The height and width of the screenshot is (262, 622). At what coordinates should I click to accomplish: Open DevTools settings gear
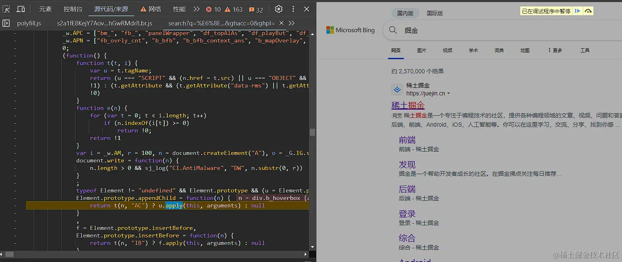tap(279, 9)
